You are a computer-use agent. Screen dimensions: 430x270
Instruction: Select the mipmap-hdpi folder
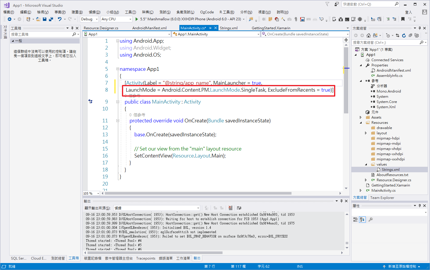(388, 138)
